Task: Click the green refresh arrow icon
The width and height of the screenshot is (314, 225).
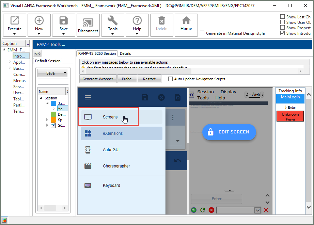Action: pyautogui.click(x=203, y=210)
